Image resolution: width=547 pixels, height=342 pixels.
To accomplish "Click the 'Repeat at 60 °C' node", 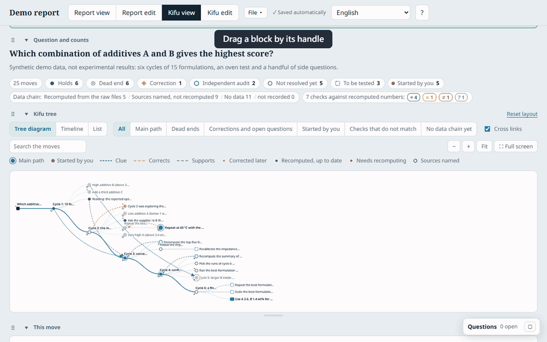I will point(161,228).
